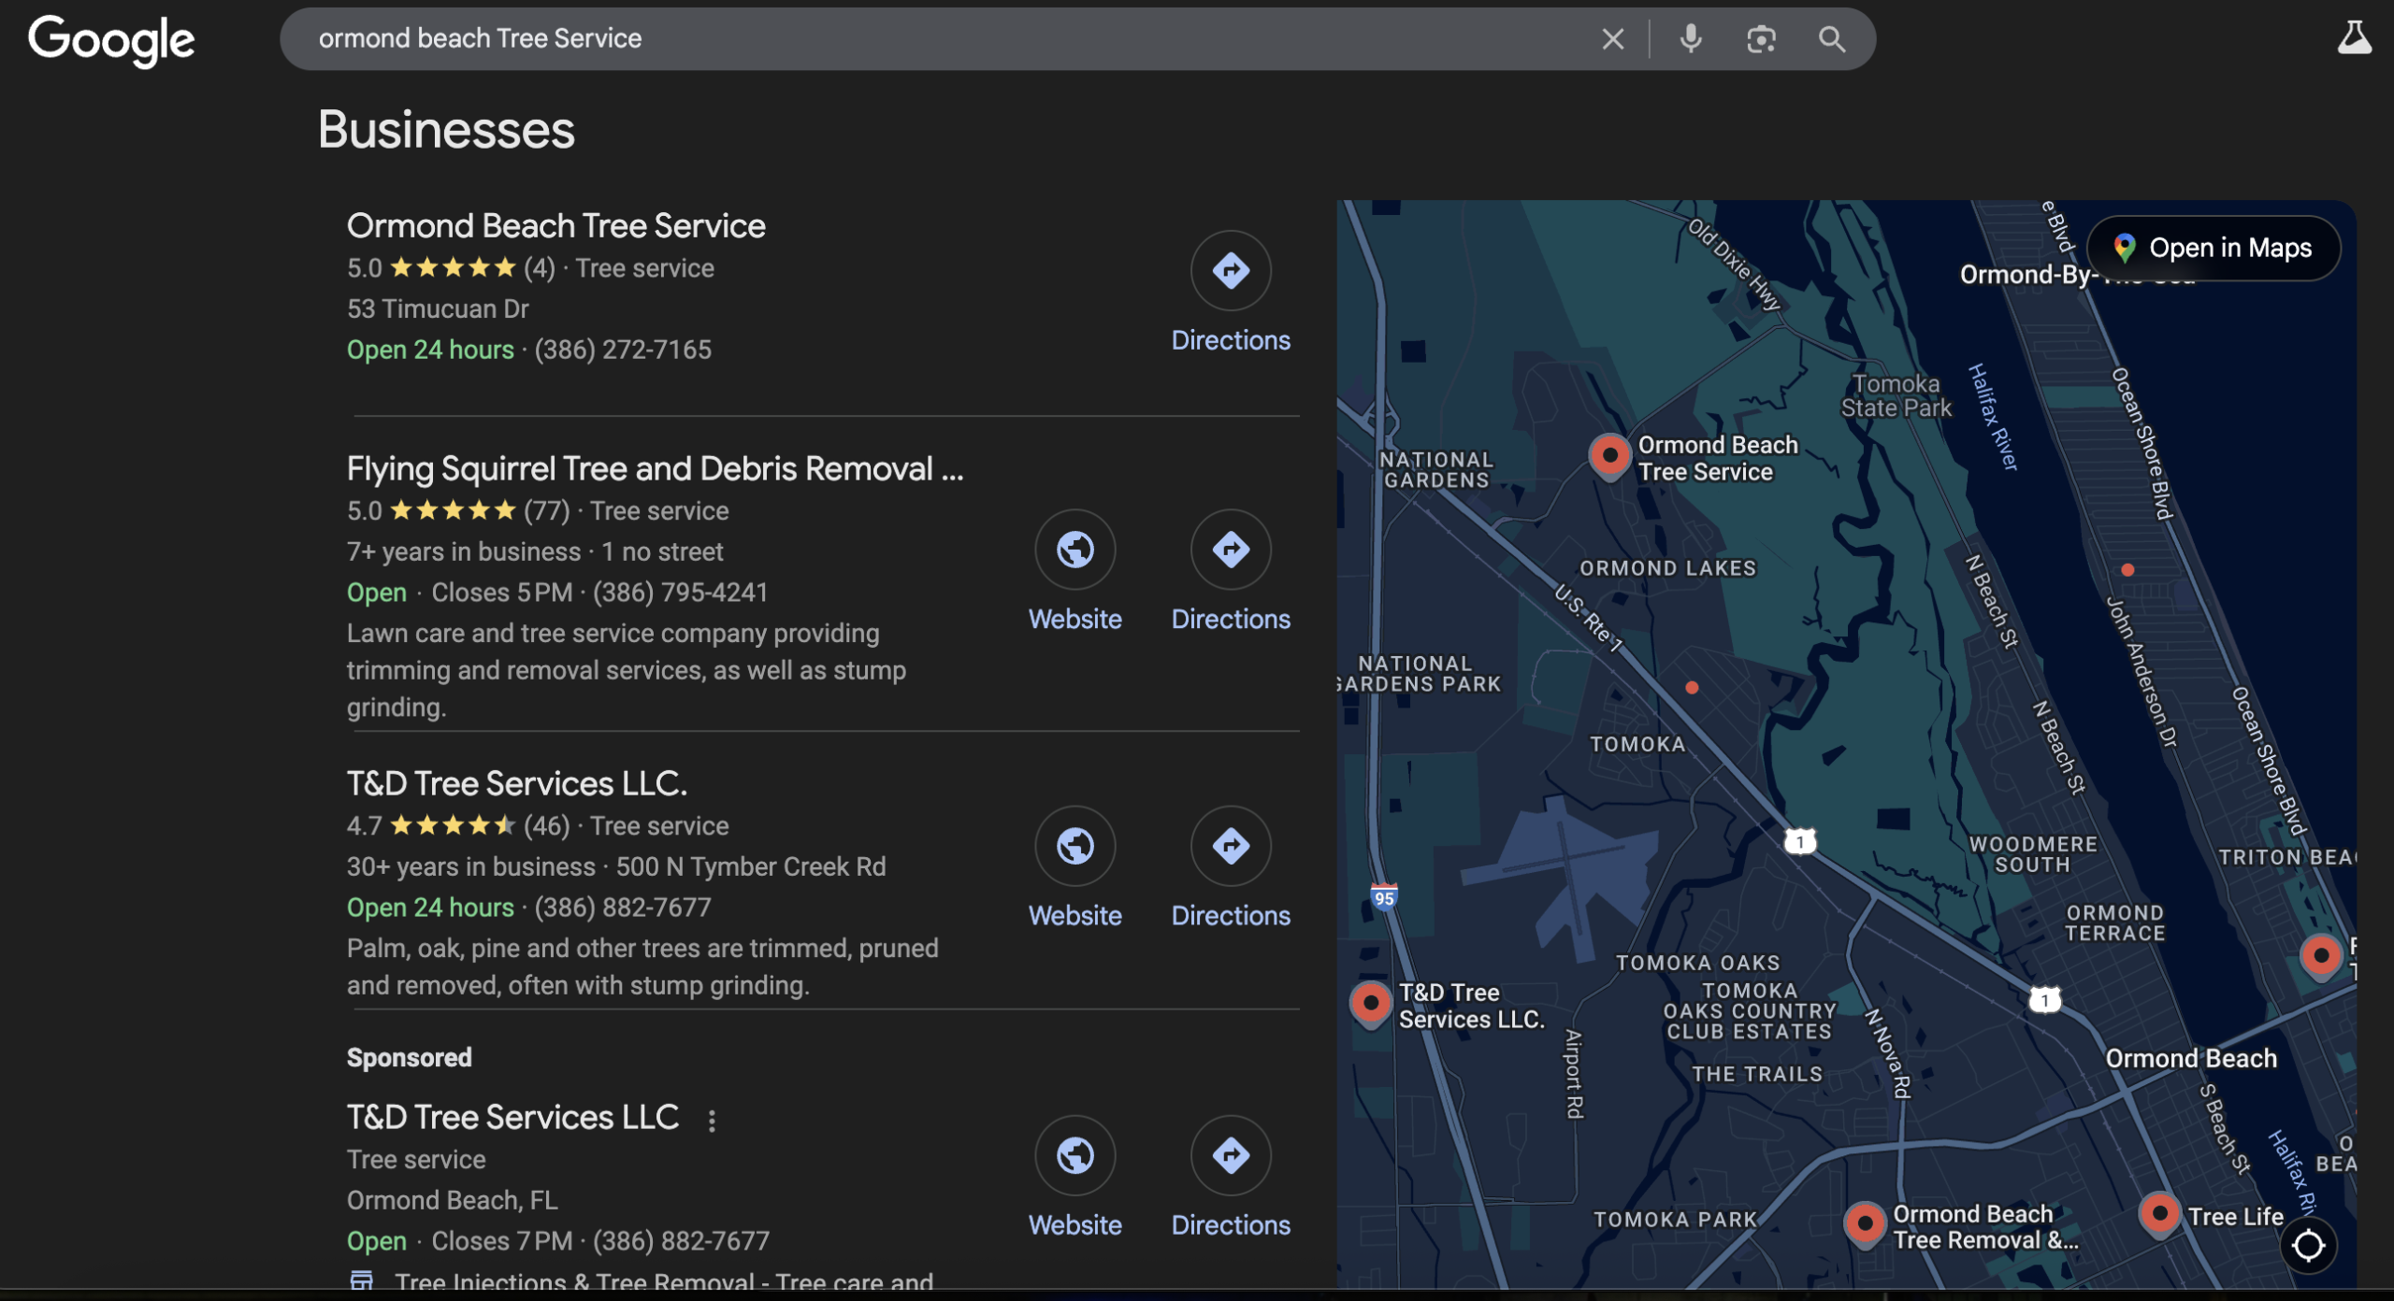Clear the search box with the X icon

(x=1612, y=39)
